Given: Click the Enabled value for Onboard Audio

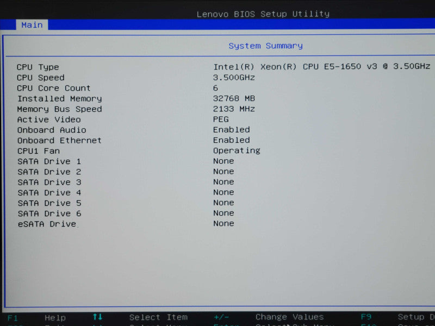Looking at the screenshot, I should (x=232, y=130).
